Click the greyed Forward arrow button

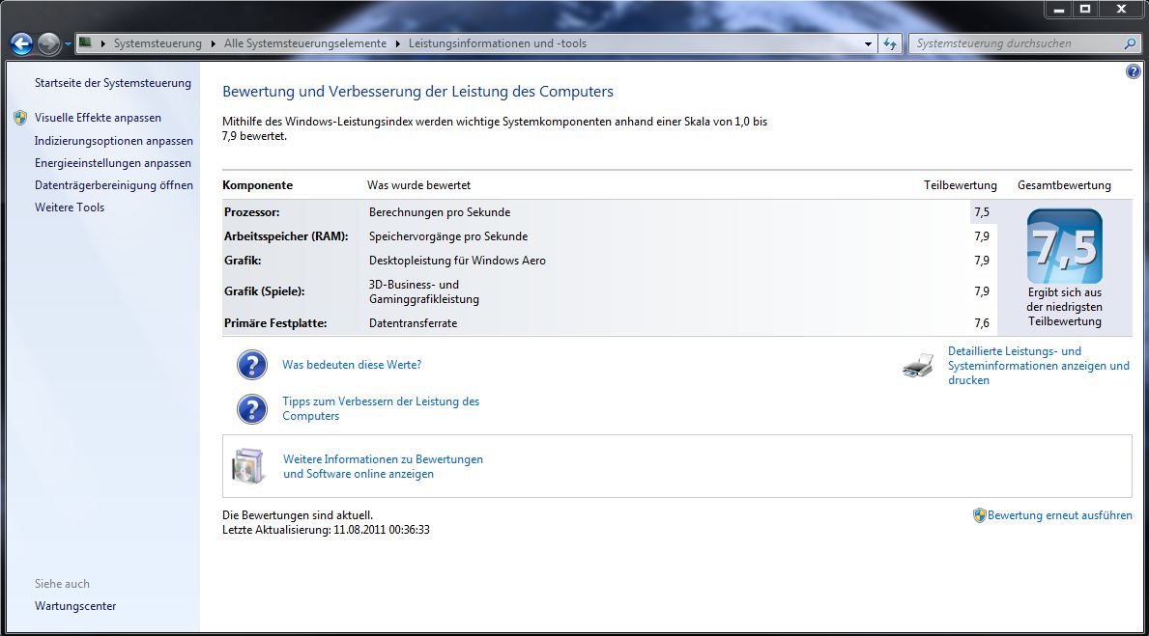tap(48, 44)
